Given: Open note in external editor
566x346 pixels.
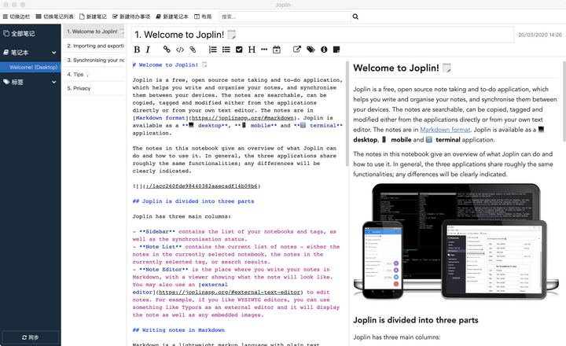Looking at the screenshot, I should tap(296, 50).
